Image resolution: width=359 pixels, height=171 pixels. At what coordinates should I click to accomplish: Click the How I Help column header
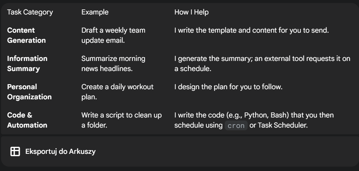[191, 12]
